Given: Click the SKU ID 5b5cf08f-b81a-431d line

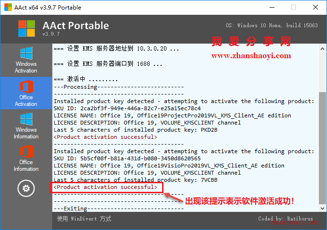Looking at the screenshot, I should [x=127, y=158].
